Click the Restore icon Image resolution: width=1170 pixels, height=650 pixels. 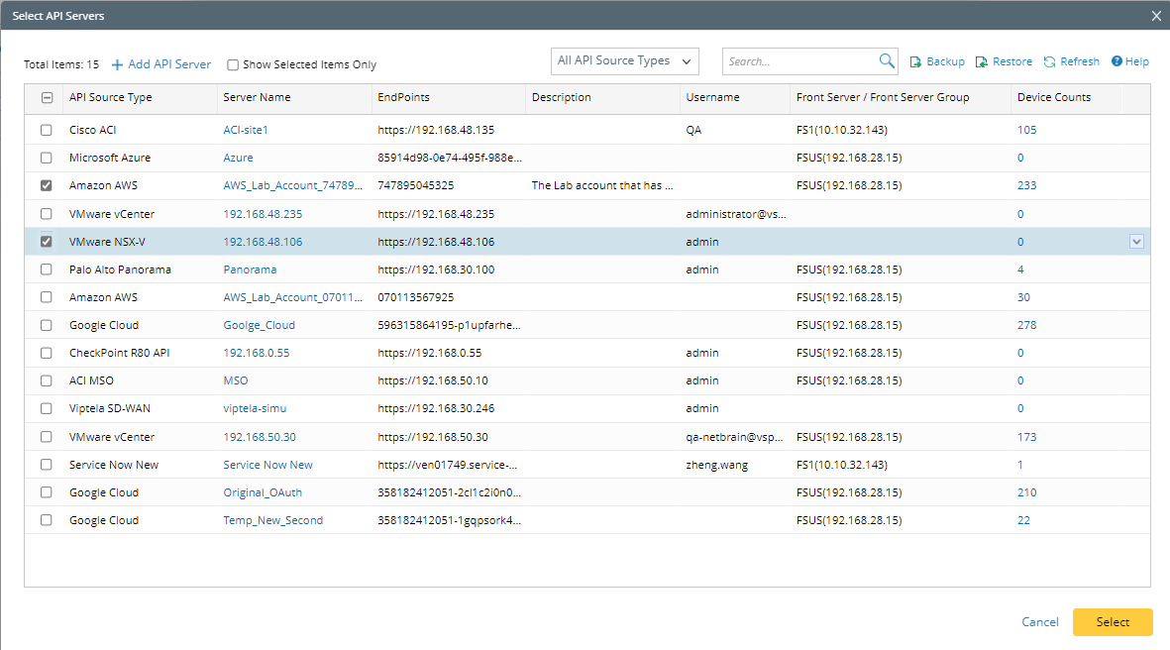(982, 61)
